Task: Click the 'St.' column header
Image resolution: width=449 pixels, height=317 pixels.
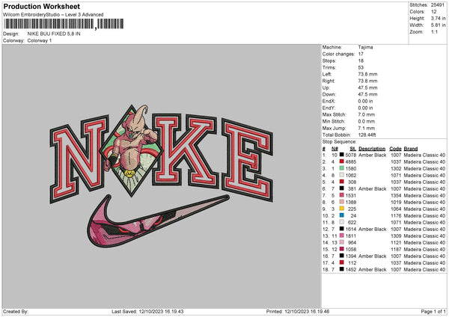Action: point(352,149)
